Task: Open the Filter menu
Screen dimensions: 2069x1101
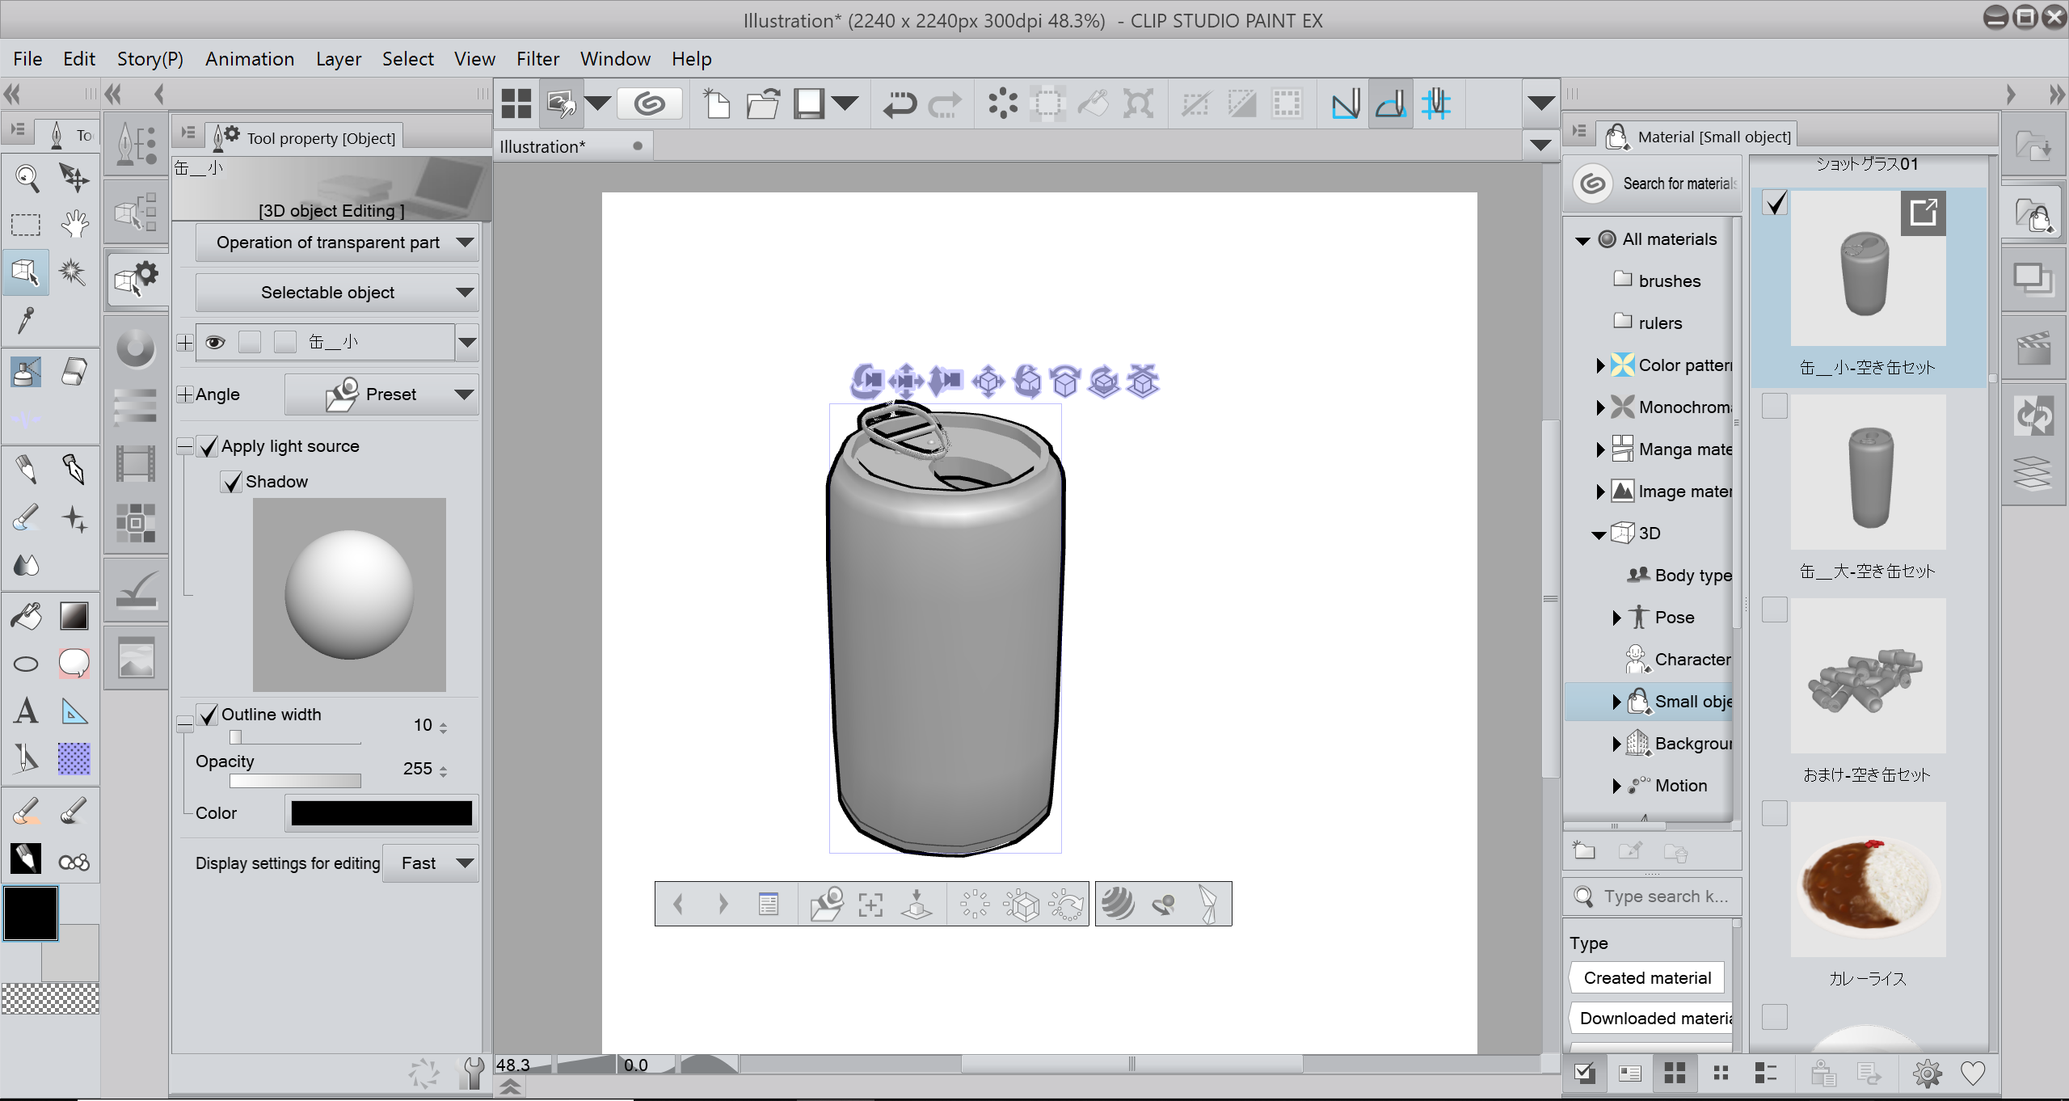Action: (537, 59)
